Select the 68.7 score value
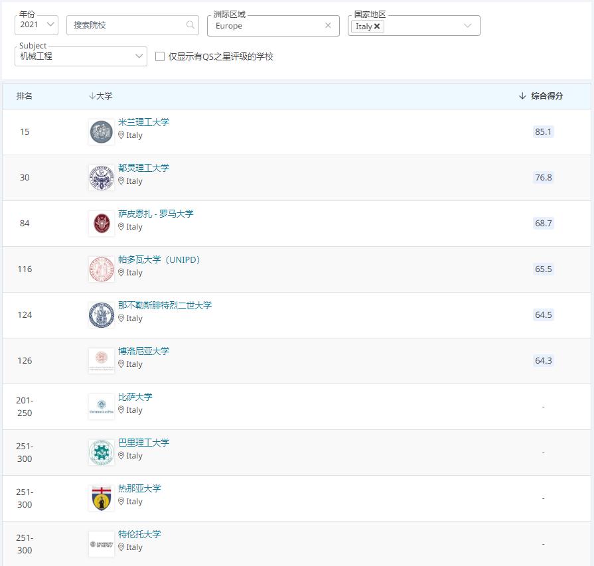The height and width of the screenshot is (566, 594). pyautogui.click(x=544, y=224)
